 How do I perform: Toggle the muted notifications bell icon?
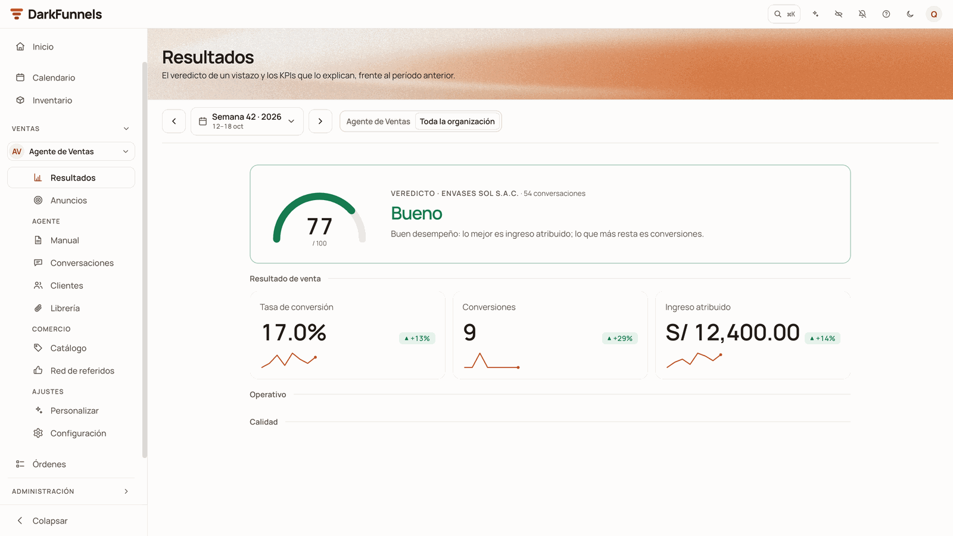tap(862, 14)
